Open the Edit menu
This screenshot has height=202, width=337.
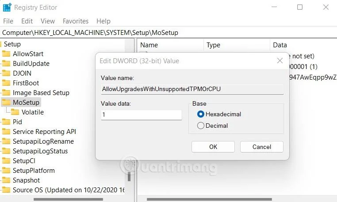coord(27,21)
